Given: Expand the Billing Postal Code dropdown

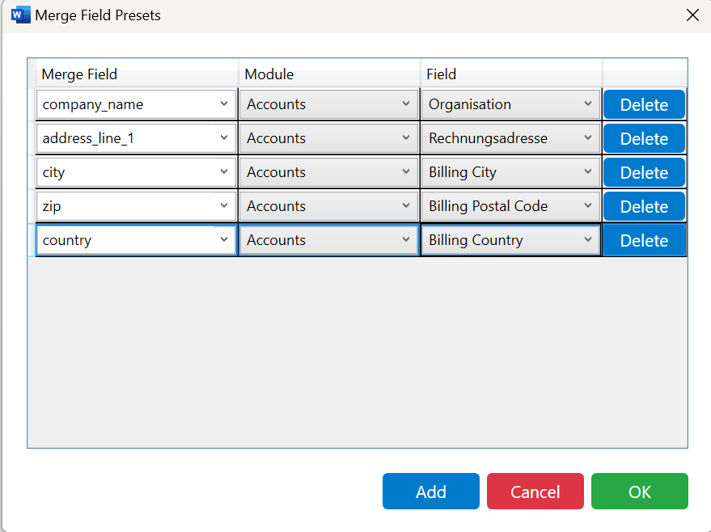Looking at the screenshot, I should [x=511, y=206].
